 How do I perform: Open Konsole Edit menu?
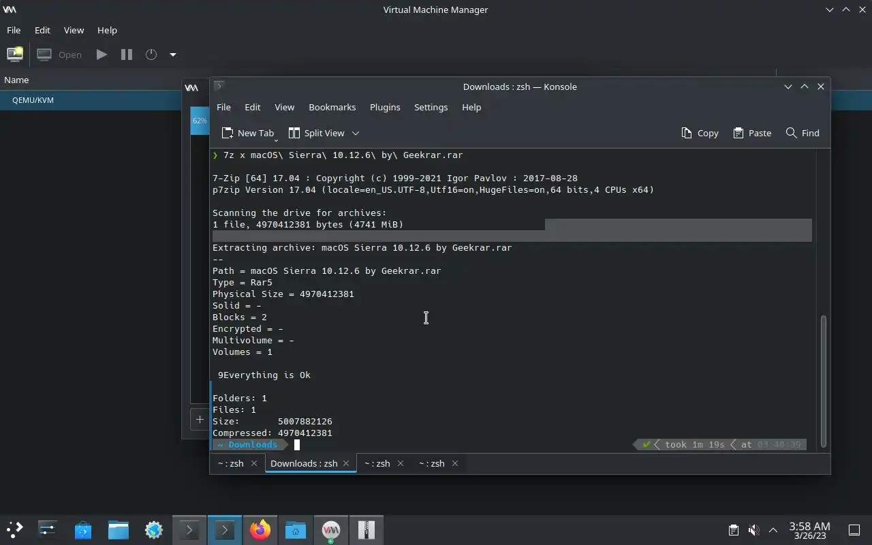coord(252,107)
